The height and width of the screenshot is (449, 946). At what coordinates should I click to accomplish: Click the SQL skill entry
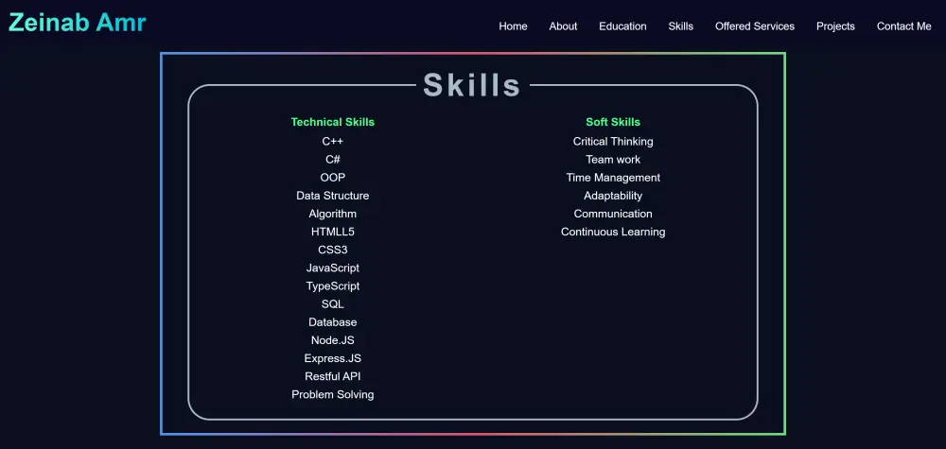pyautogui.click(x=332, y=303)
